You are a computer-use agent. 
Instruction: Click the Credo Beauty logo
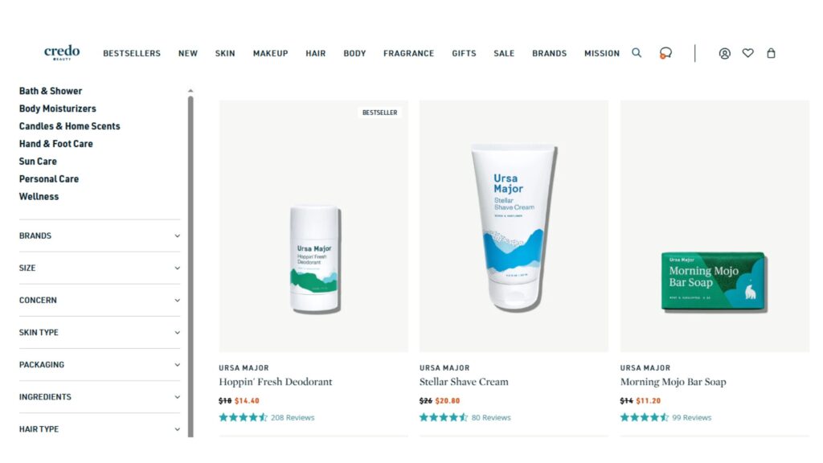point(62,52)
